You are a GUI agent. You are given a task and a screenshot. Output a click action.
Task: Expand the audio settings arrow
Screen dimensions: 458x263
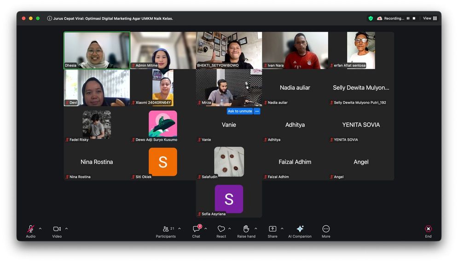(x=40, y=229)
